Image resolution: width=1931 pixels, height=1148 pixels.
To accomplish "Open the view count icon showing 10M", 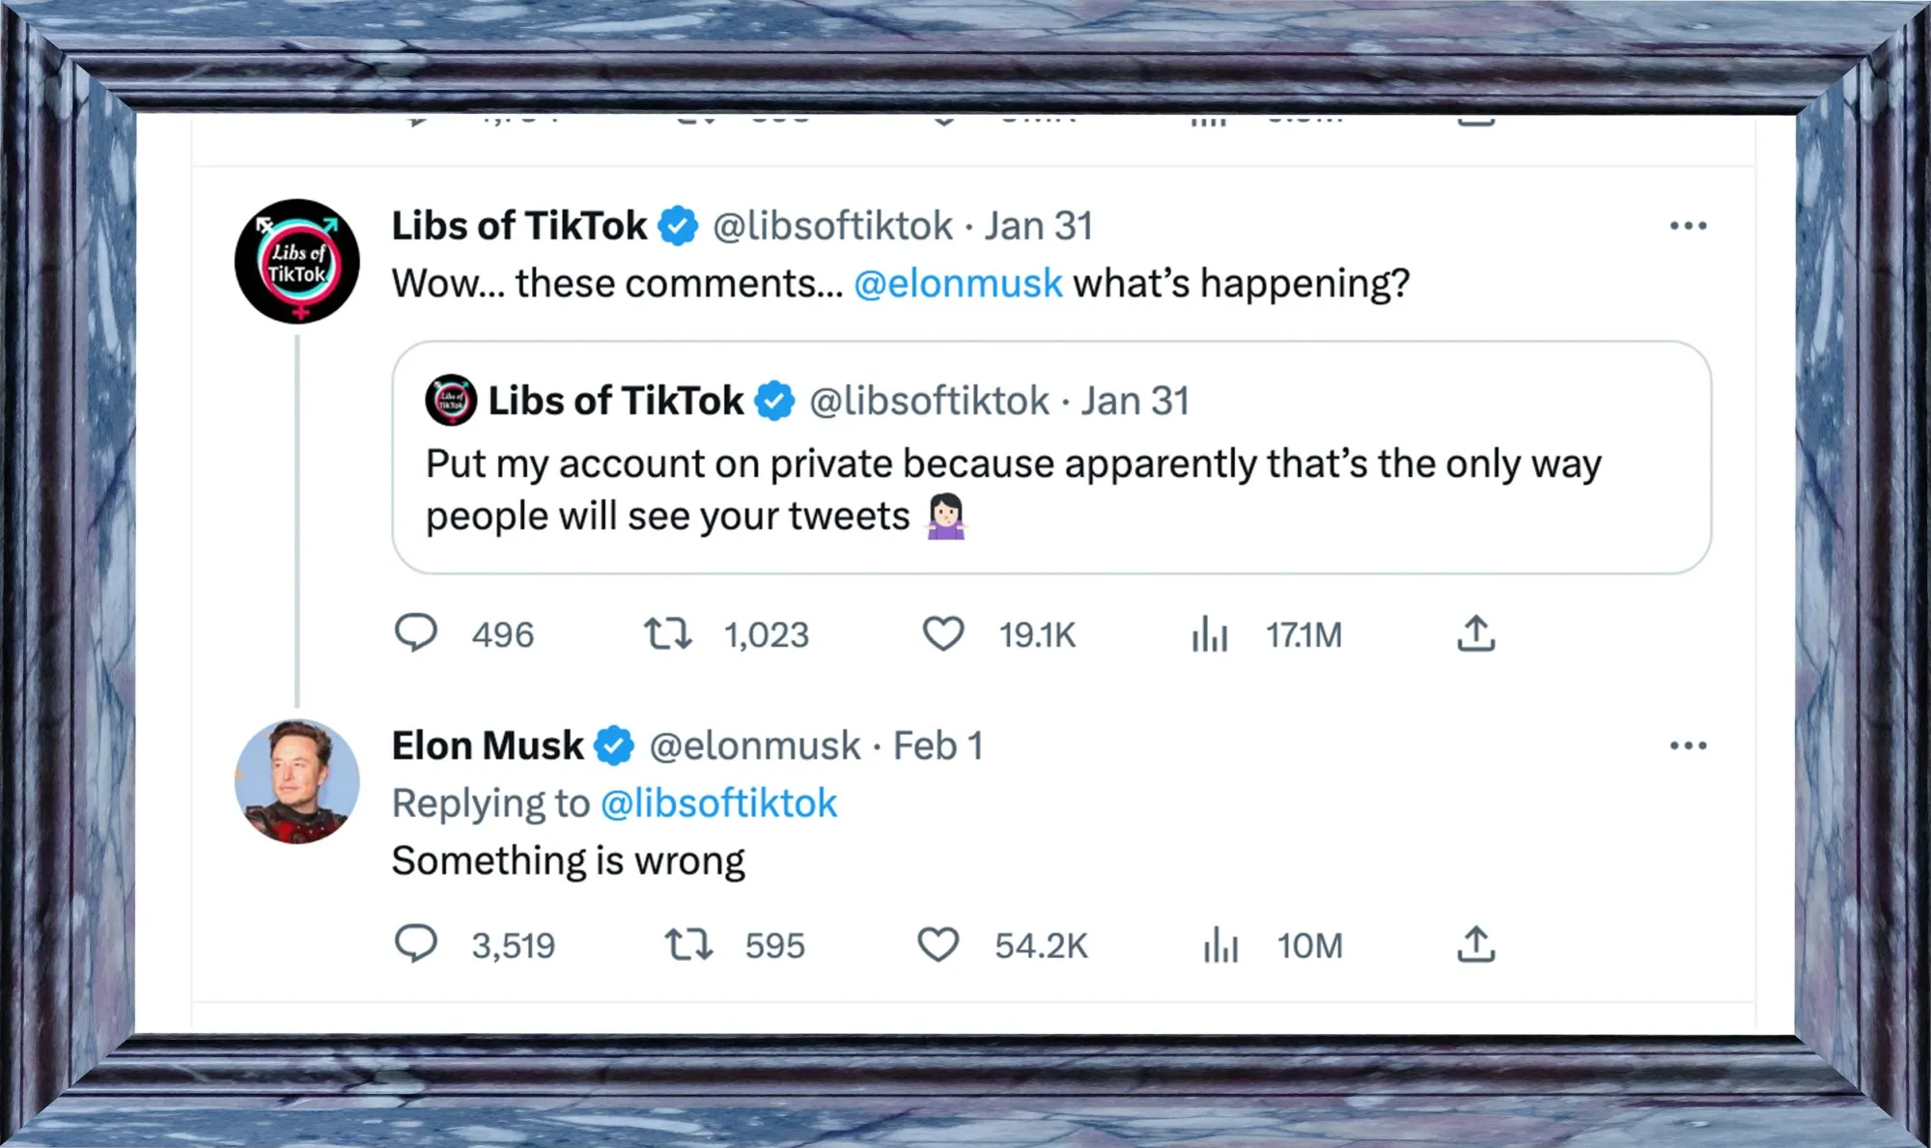I will tap(1219, 944).
